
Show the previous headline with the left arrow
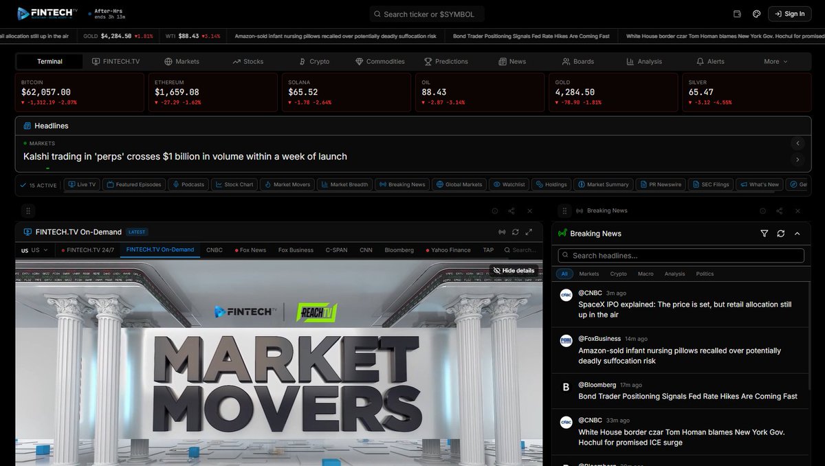(797, 143)
